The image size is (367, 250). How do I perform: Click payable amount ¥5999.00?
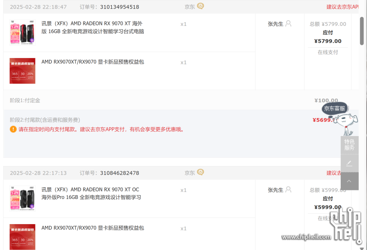coord(328,207)
